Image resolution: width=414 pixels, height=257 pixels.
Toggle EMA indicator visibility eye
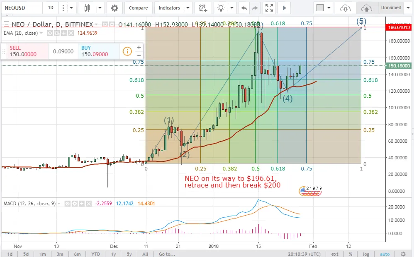coord(50,33)
